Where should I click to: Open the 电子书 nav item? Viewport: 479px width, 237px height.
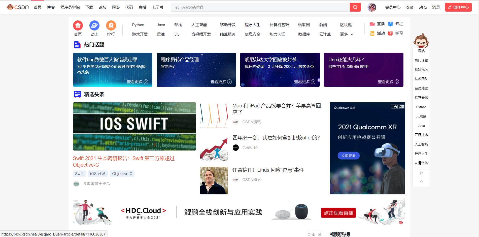tap(158, 7)
